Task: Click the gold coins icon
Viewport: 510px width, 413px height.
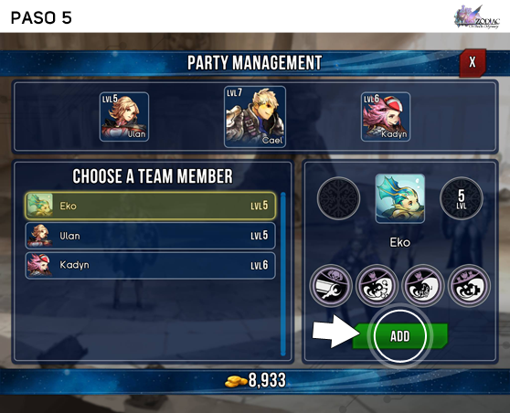Action: pyautogui.click(x=236, y=381)
